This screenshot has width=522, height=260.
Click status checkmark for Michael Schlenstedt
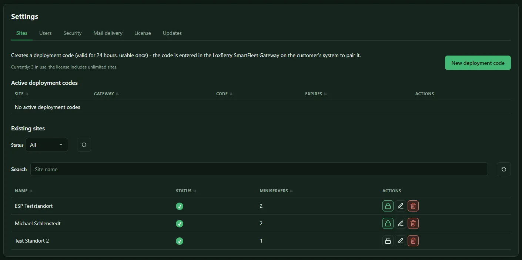coord(180,224)
